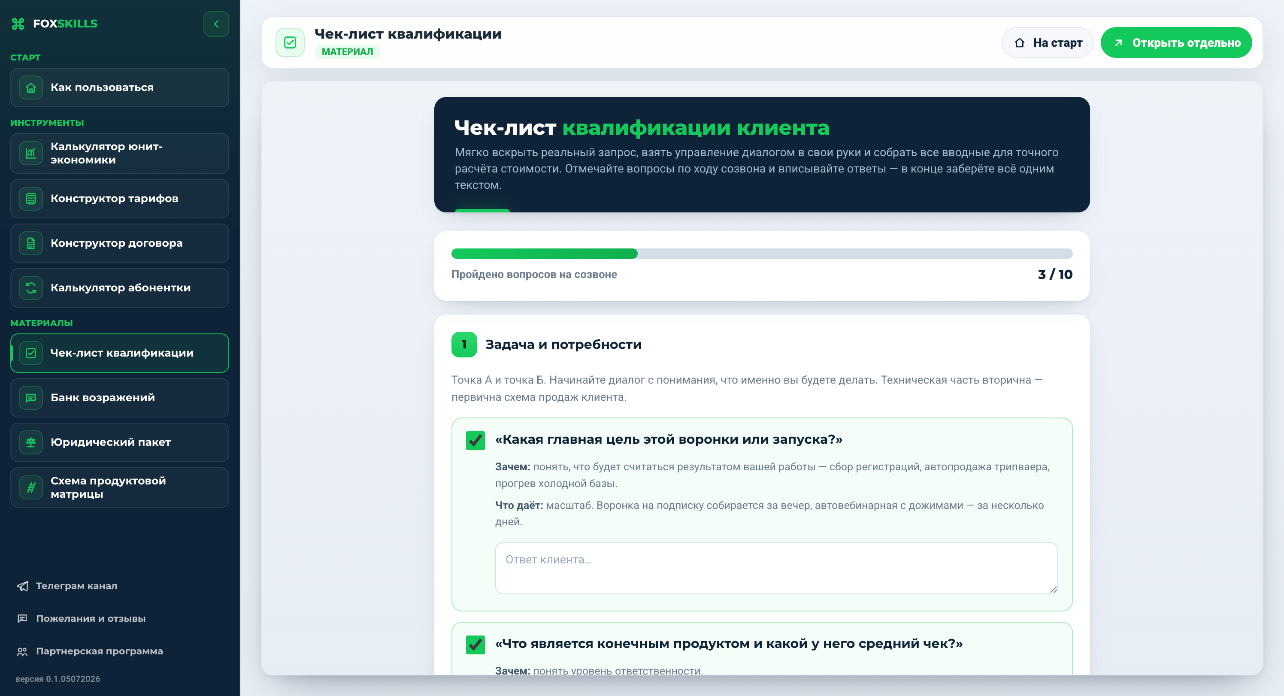This screenshot has height=696, width=1284.
Task: Open Банк возражений material
Action: (x=120, y=398)
